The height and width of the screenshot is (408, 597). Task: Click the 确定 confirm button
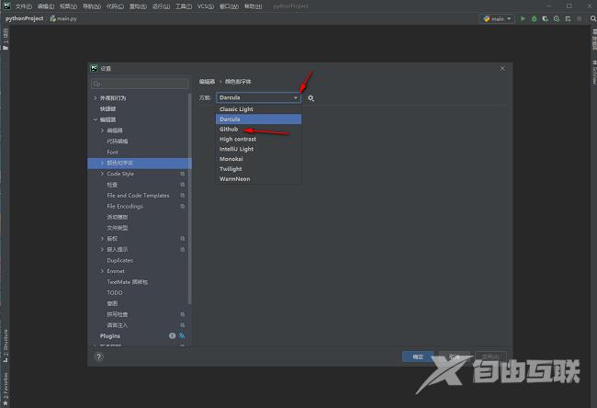click(418, 357)
